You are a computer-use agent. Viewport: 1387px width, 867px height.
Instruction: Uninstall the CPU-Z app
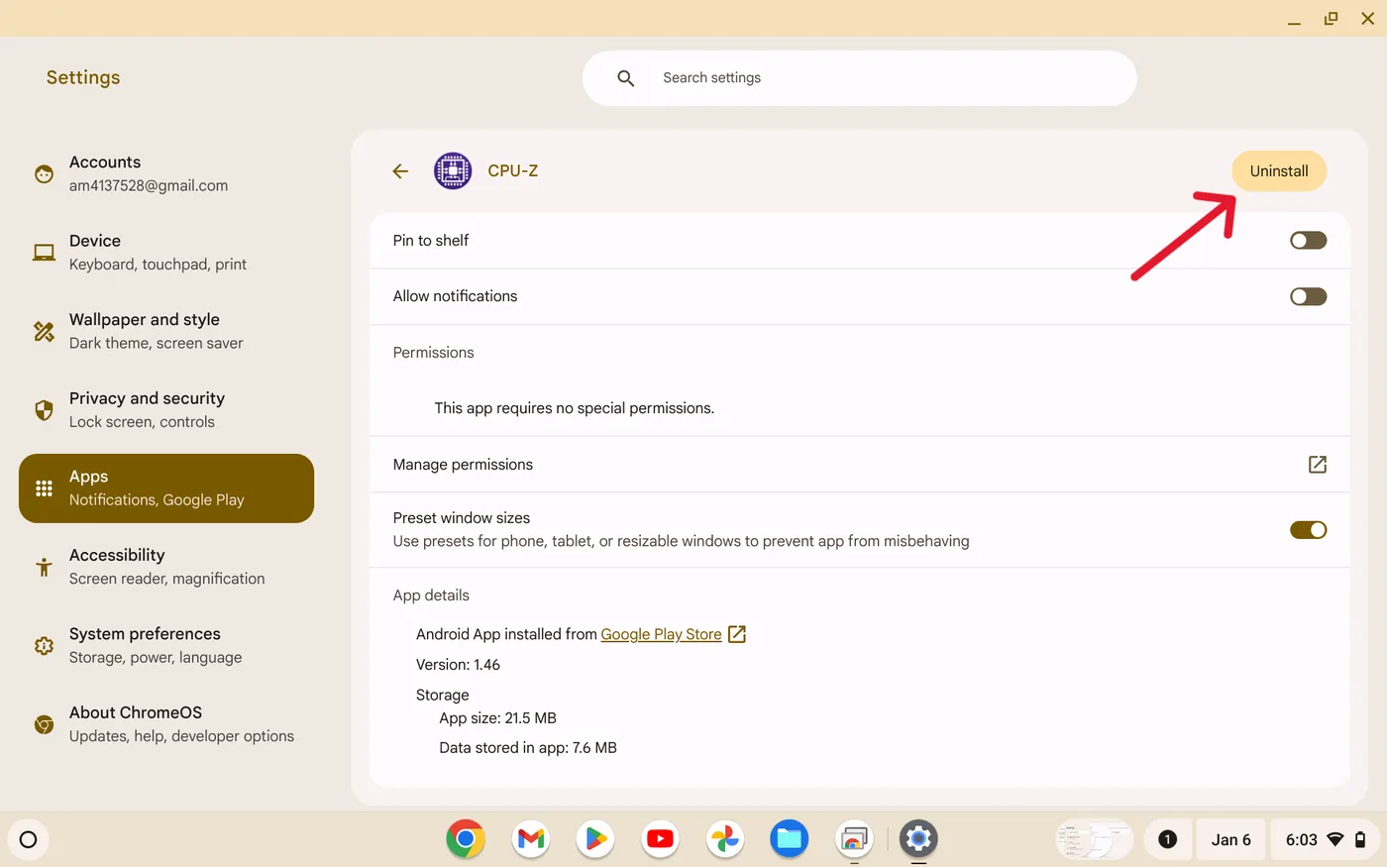[x=1279, y=171]
